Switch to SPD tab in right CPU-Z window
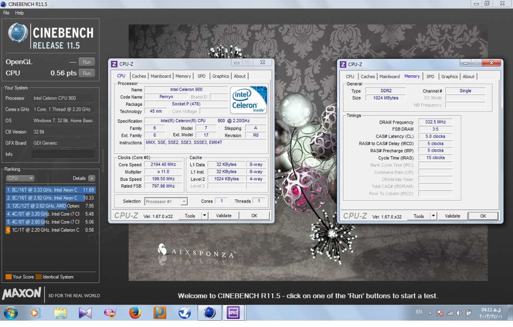 coord(430,76)
